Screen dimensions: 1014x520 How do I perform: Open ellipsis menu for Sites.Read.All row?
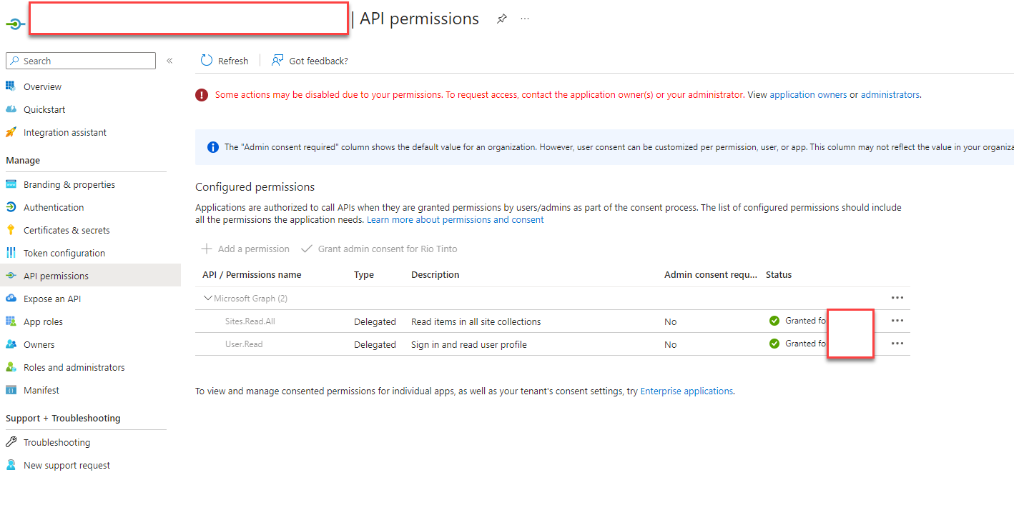click(897, 321)
